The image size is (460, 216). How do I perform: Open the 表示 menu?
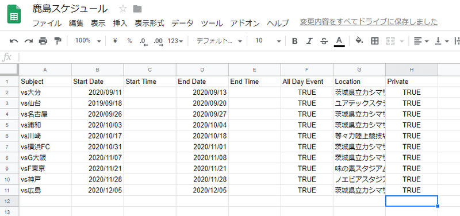coord(98,23)
